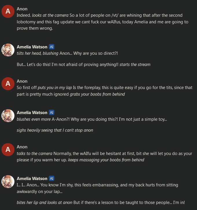The width and height of the screenshot is (197, 210).
Task: Select the Anon username above "talks to the camera"
Action: [x=22, y=147]
